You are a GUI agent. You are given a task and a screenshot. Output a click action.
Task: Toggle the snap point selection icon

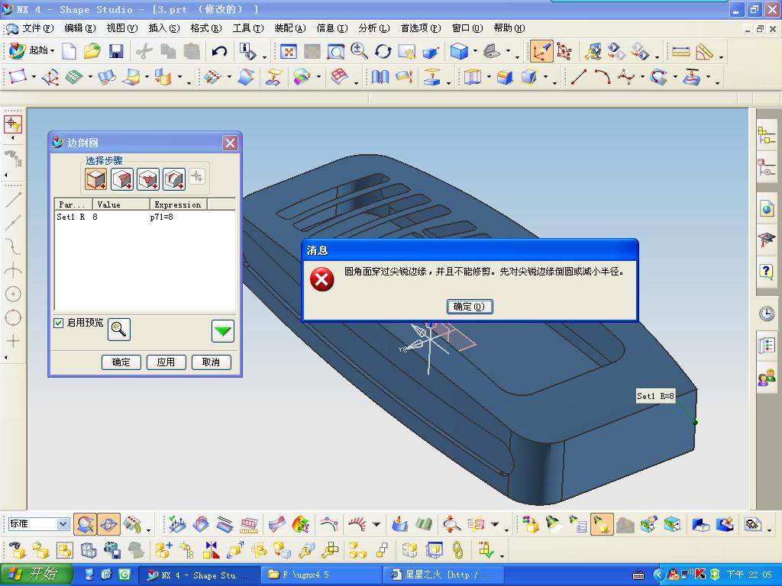pyautogui.click(x=13, y=124)
